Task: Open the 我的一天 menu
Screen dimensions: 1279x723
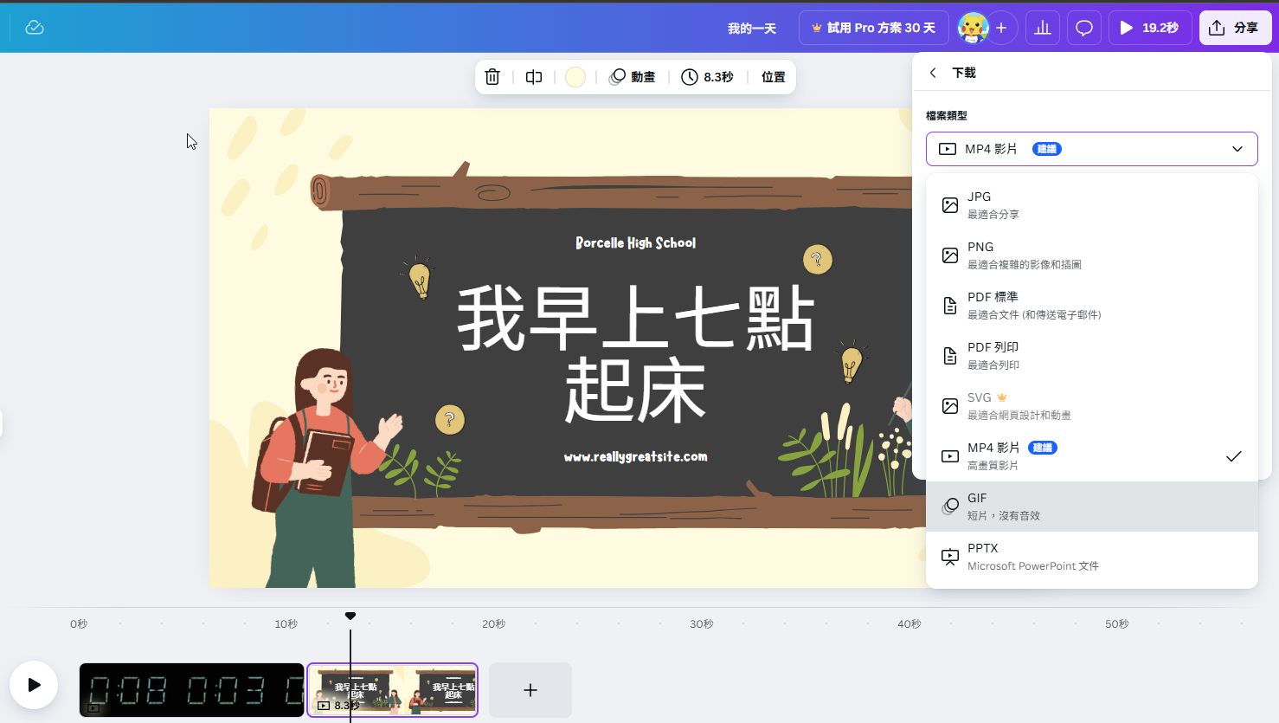Action: pyautogui.click(x=752, y=27)
